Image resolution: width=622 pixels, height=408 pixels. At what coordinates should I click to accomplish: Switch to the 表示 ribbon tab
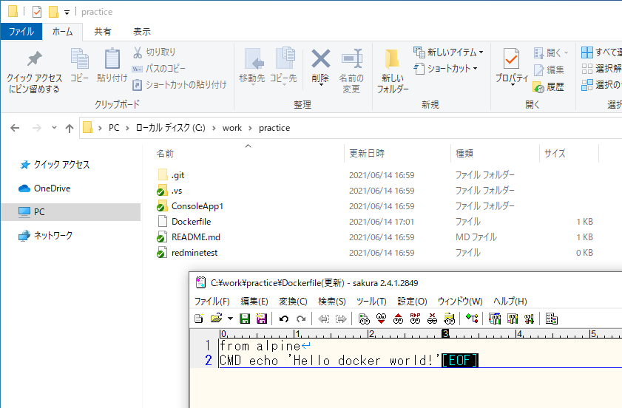[x=141, y=32]
